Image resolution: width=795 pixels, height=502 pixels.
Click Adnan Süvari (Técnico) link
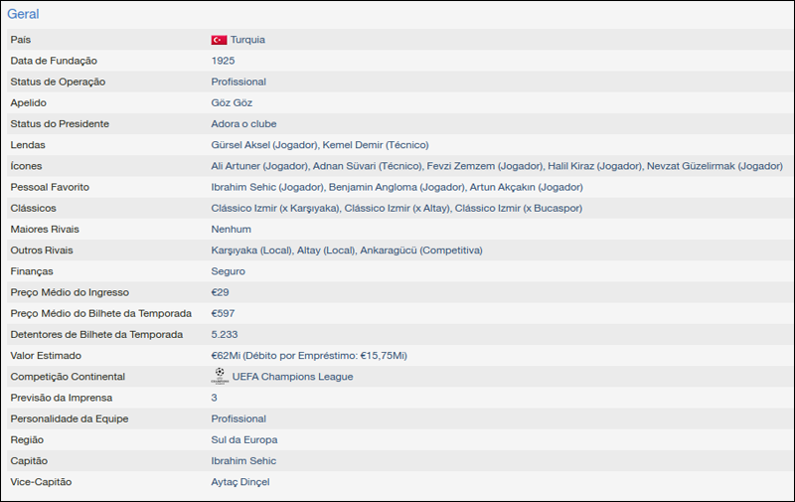[x=367, y=166]
